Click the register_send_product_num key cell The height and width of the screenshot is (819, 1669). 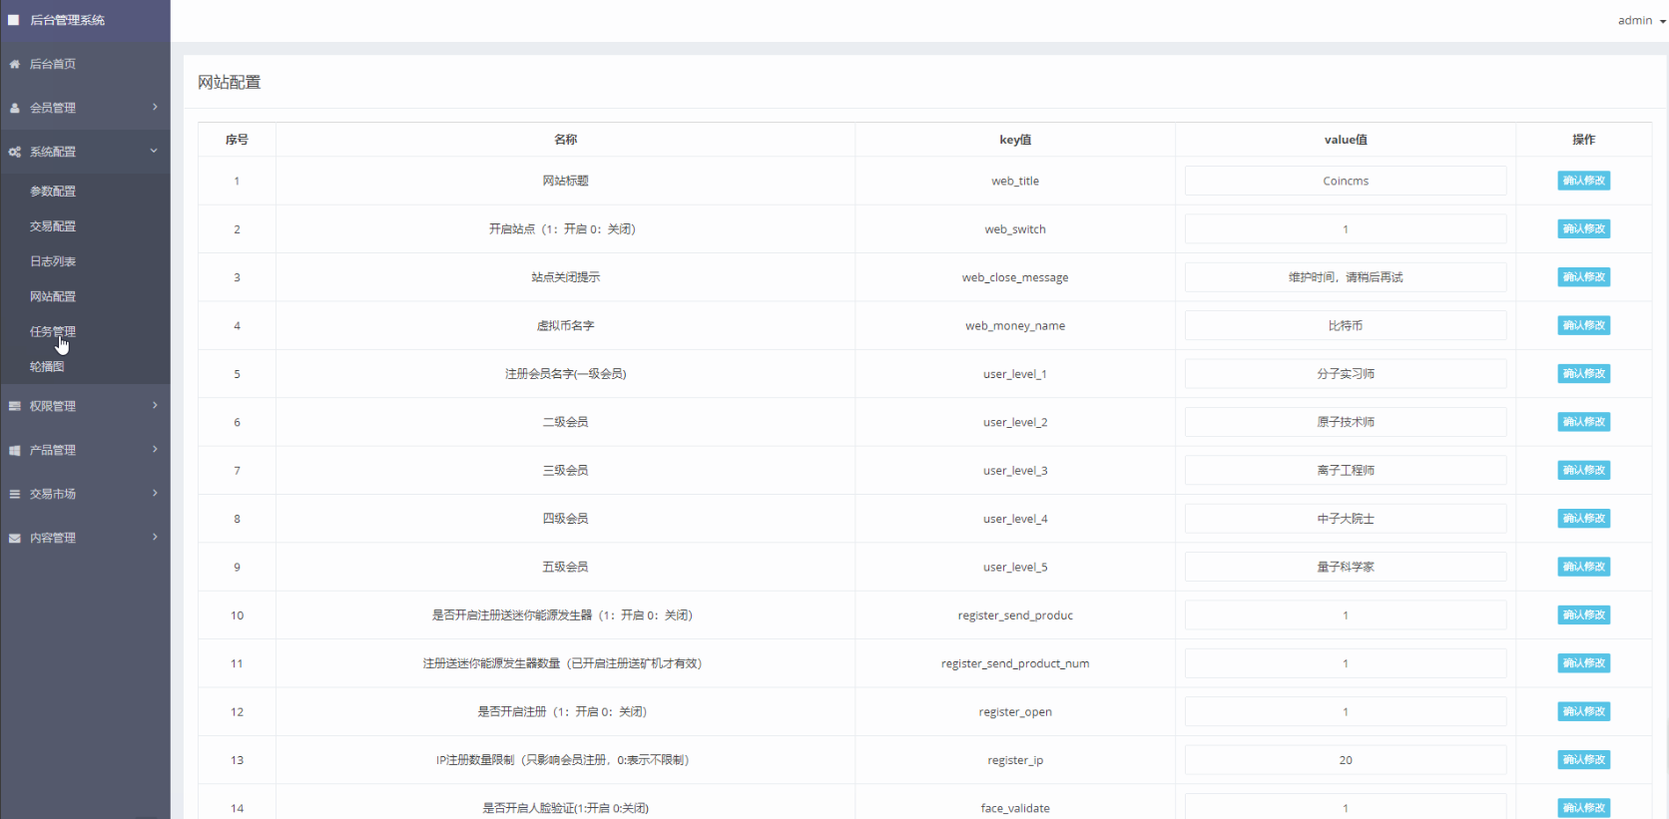tap(1015, 663)
